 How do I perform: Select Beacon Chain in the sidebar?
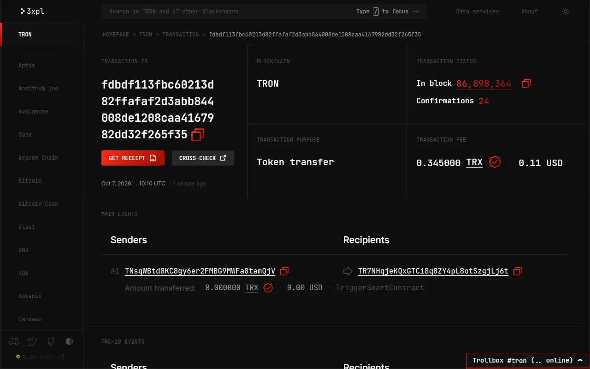[x=38, y=158]
